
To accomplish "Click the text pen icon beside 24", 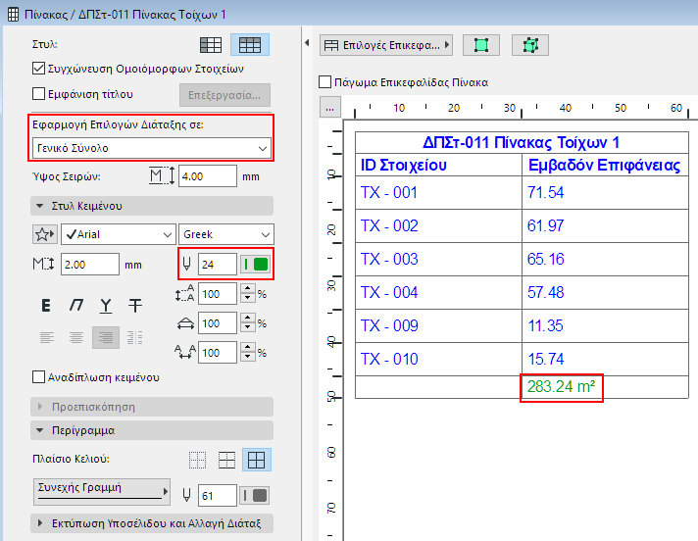I will click(187, 265).
